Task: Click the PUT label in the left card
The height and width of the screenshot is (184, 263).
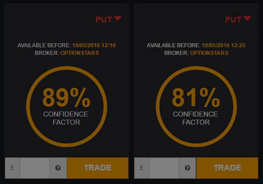Action: click(104, 20)
